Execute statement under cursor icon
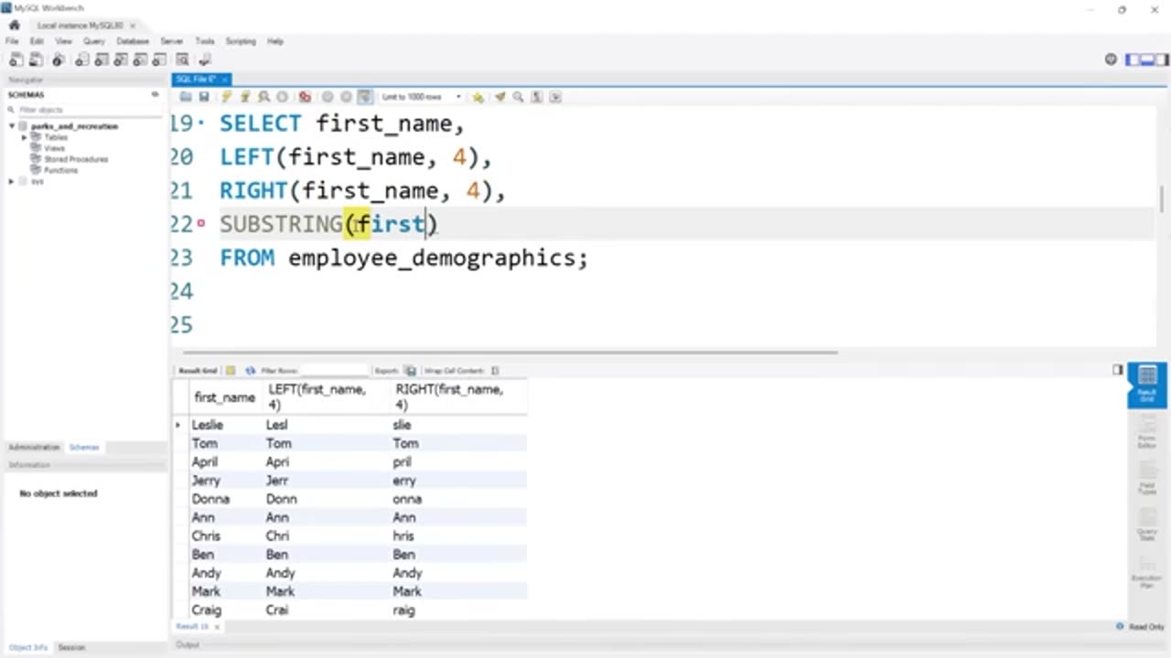Viewport: 1171px width, 658px height. point(245,97)
